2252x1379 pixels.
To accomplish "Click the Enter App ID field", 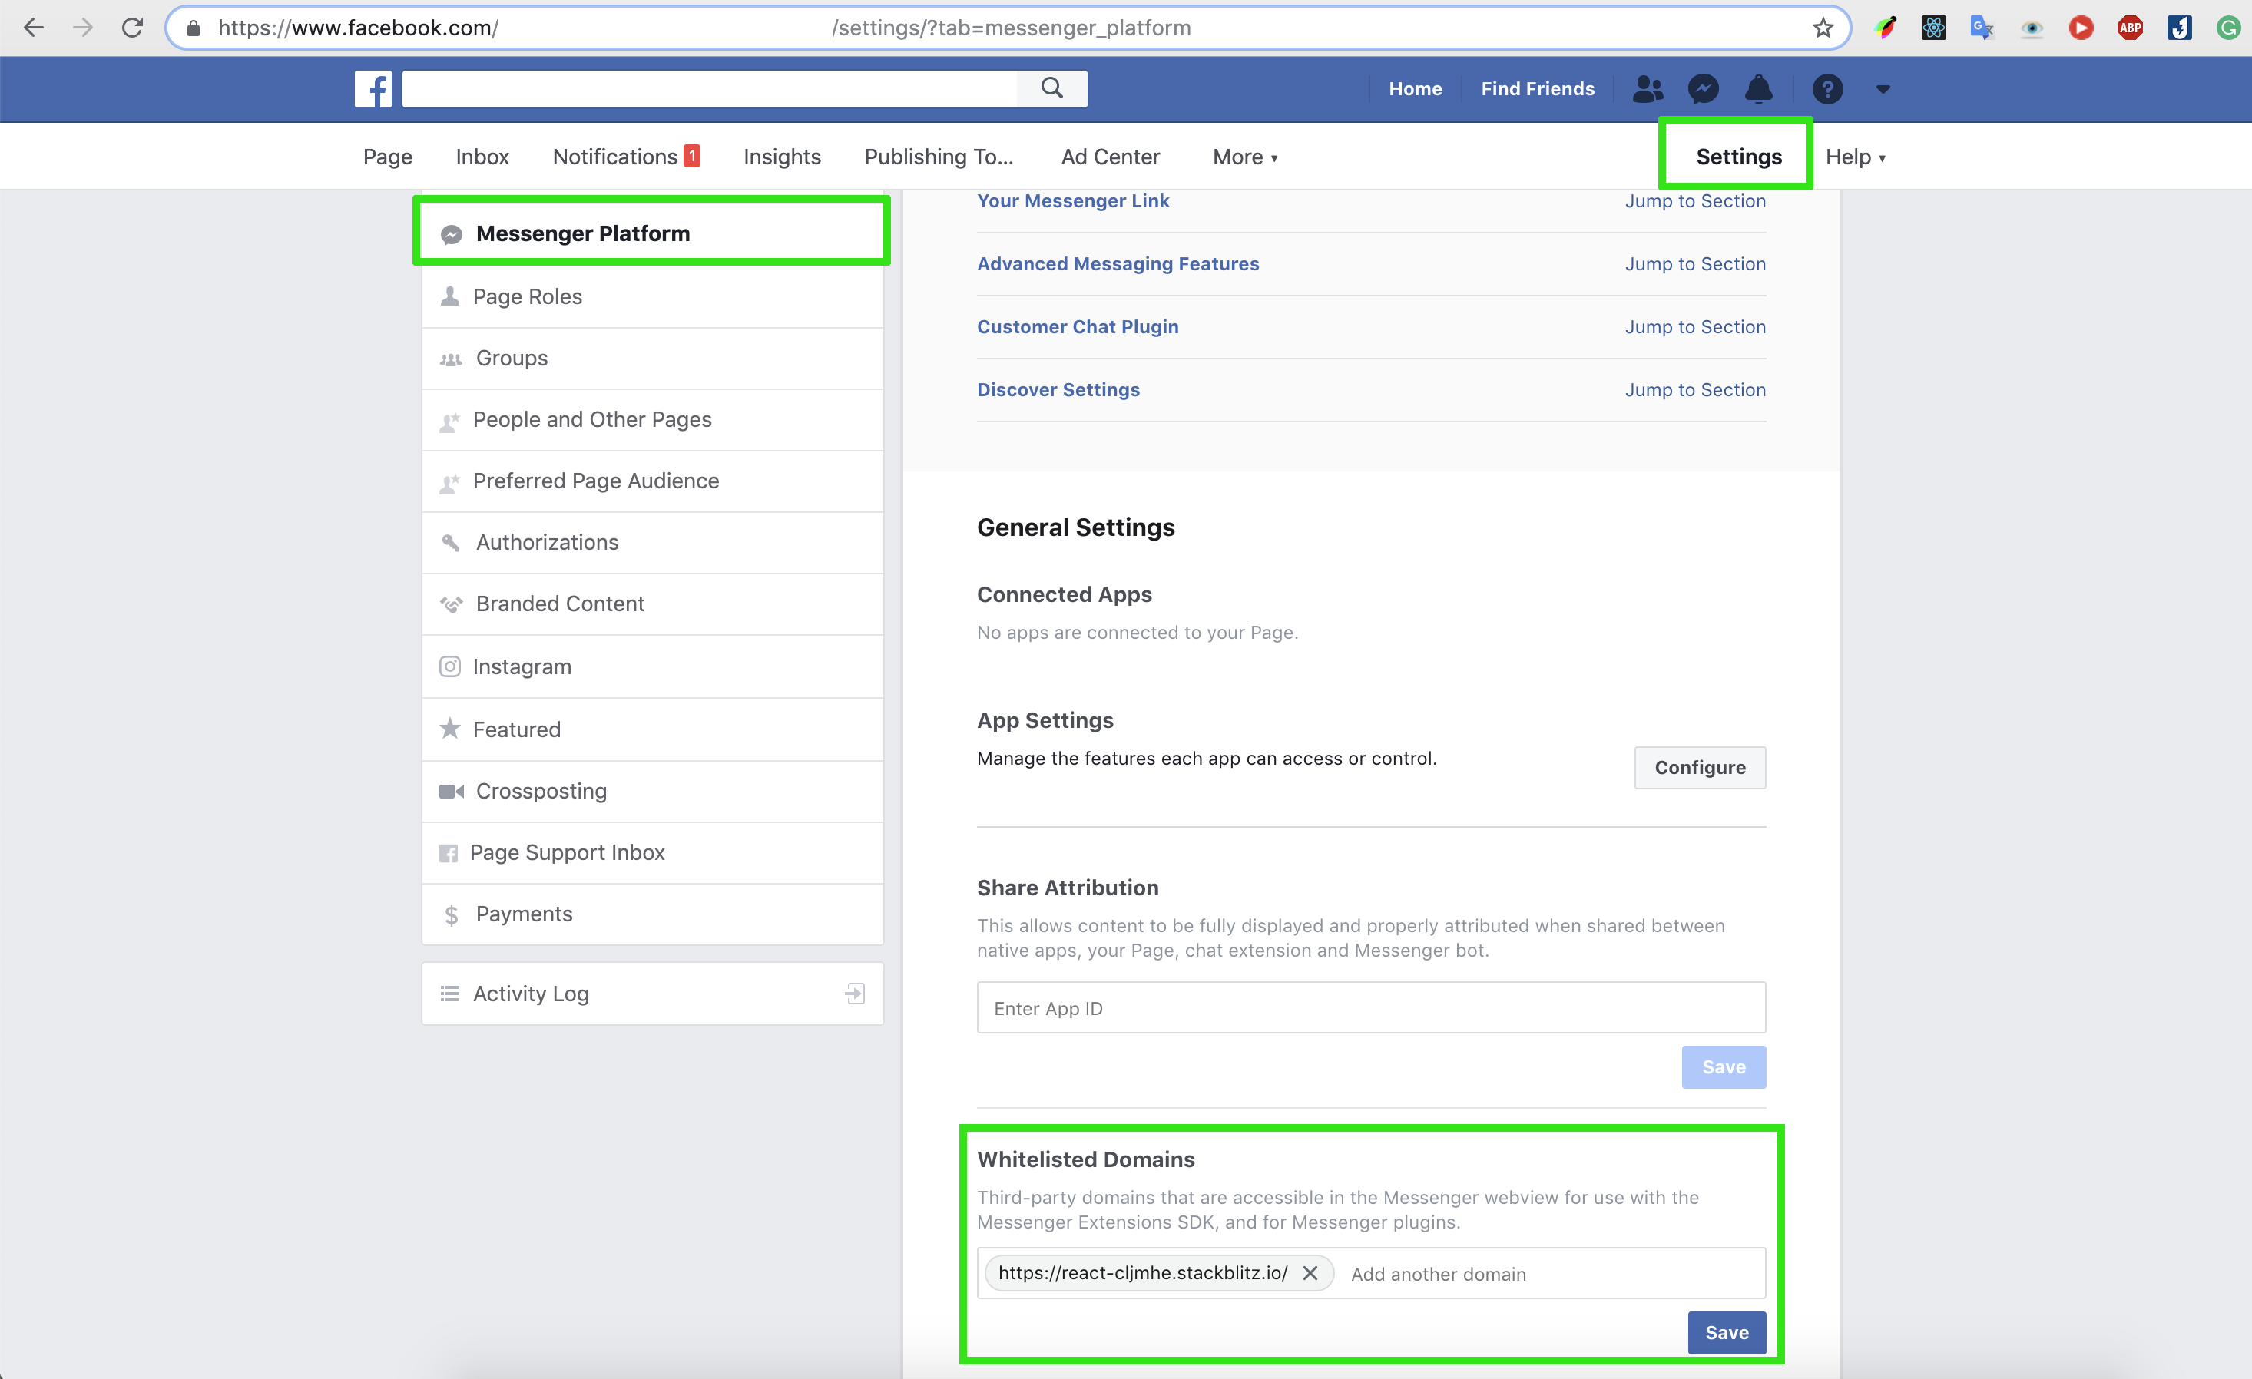I will tap(1370, 1008).
